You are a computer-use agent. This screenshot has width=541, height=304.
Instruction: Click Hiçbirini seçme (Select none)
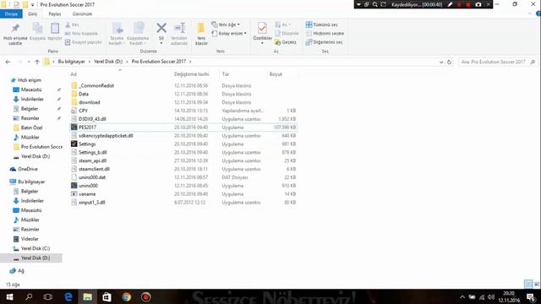[x=325, y=34]
